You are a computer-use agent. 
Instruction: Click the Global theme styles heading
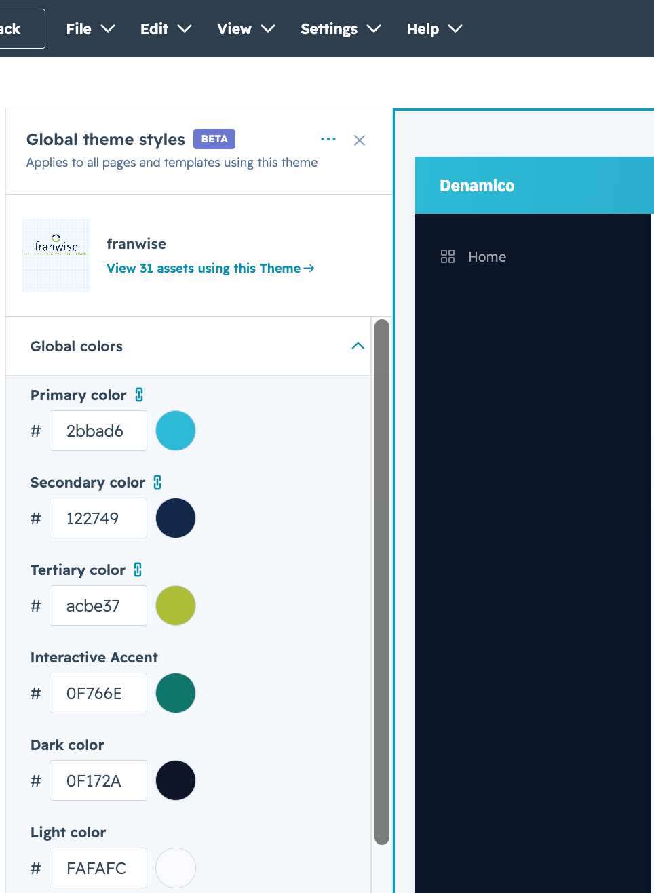pos(106,140)
